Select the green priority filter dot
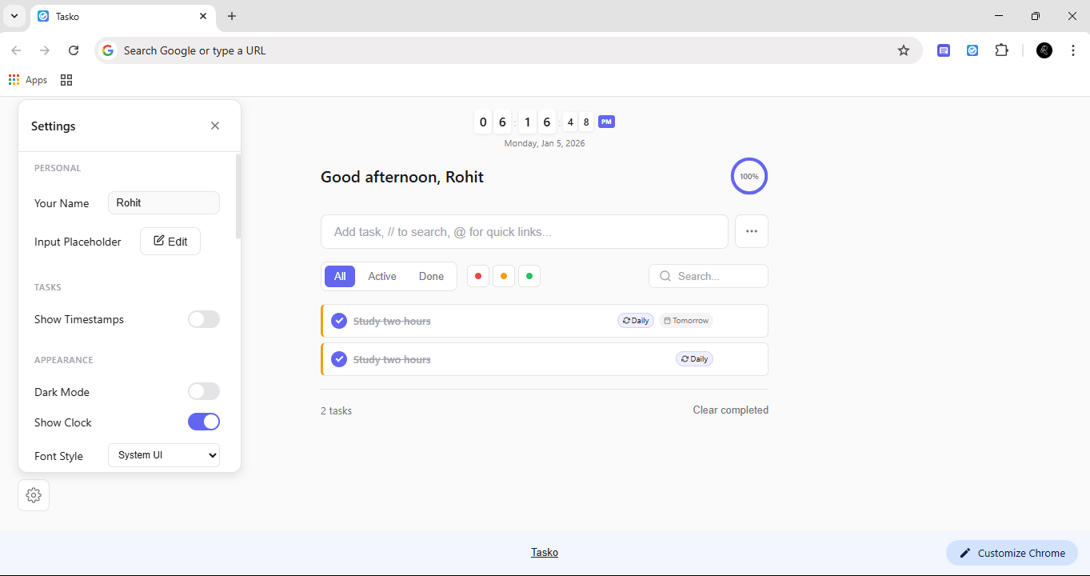1090x576 pixels. (x=529, y=275)
